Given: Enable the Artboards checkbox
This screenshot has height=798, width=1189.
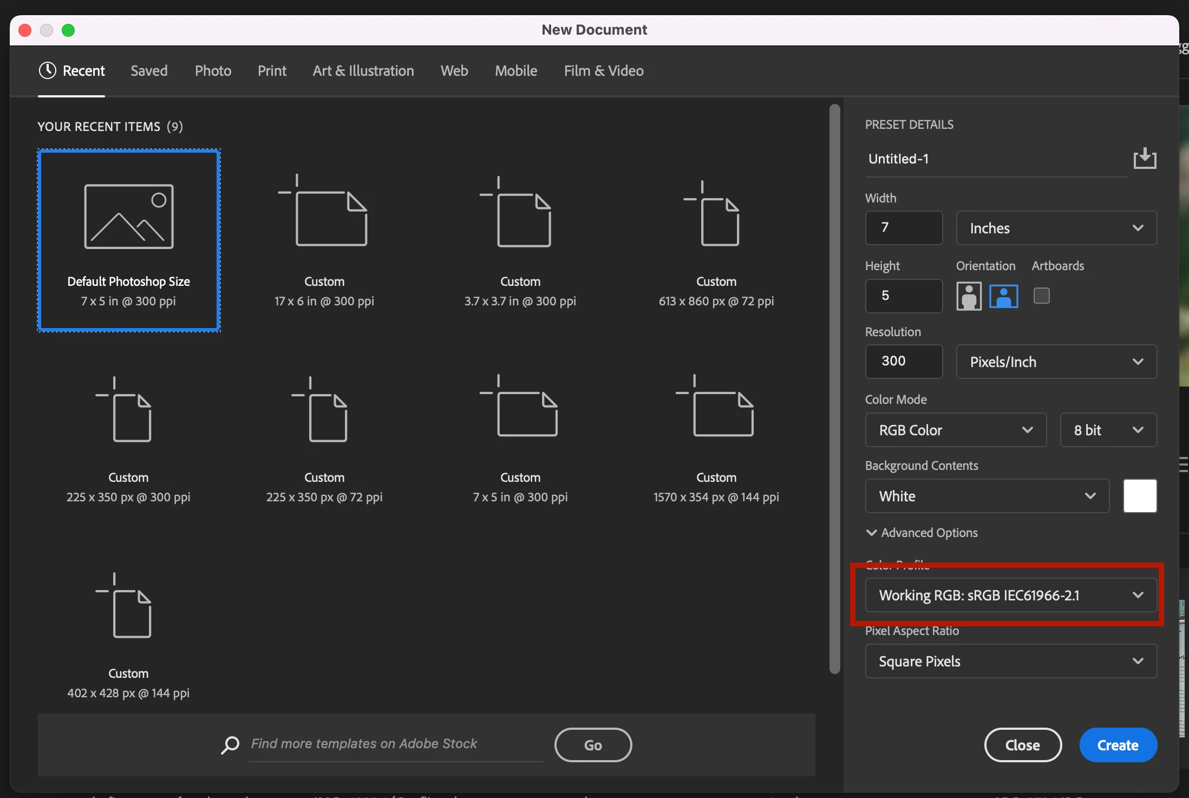Looking at the screenshot, I should (x=1041, y=296).
